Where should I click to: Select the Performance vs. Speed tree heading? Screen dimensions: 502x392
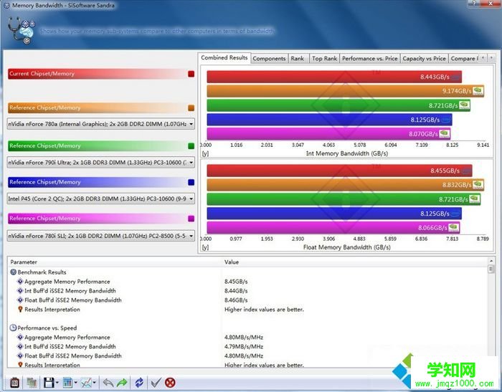pos(47,328)
